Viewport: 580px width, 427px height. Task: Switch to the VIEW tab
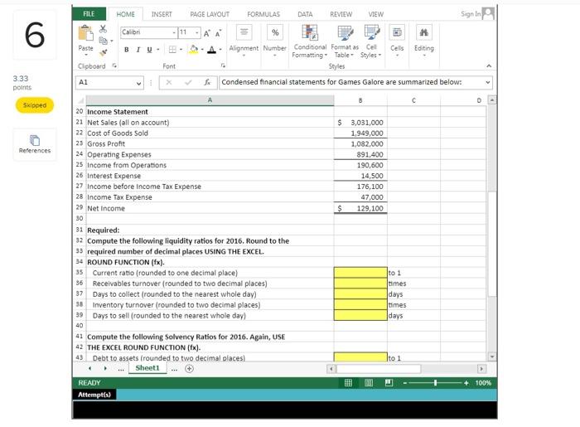point(376,14)
